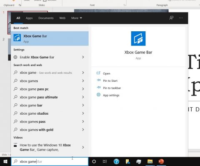Viewport: 200px width, 166px height.
Task: Expand arrow for xbox game studios
Action: click(x=83, y=113)
